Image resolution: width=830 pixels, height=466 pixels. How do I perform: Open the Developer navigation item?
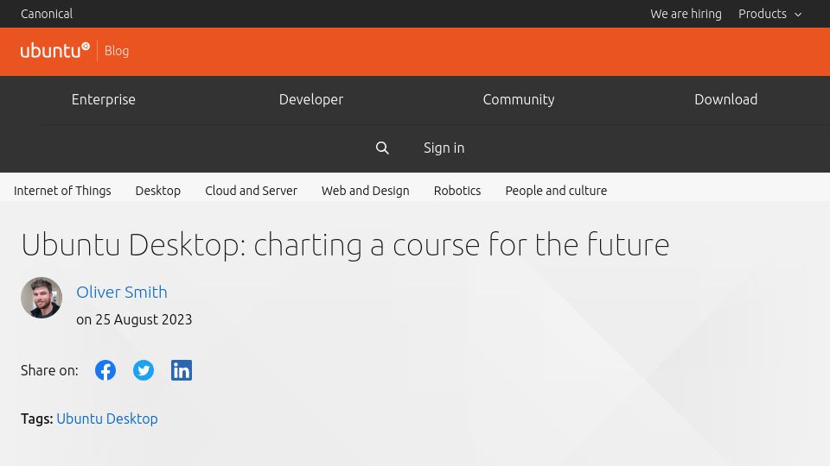pyautogui.click(x=311, y=99)
